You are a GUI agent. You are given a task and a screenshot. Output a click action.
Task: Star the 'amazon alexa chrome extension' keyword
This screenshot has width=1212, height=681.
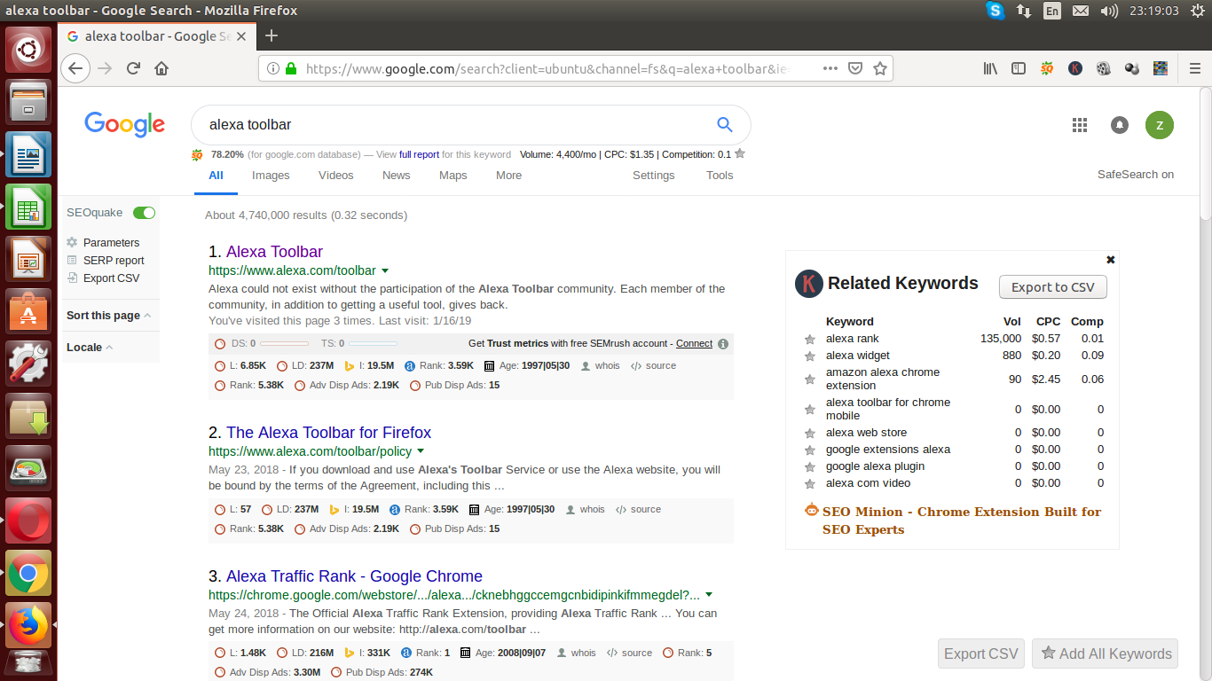(809, 380)
